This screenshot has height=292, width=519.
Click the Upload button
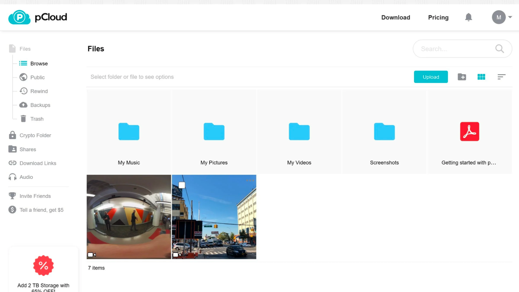[431, 77]
